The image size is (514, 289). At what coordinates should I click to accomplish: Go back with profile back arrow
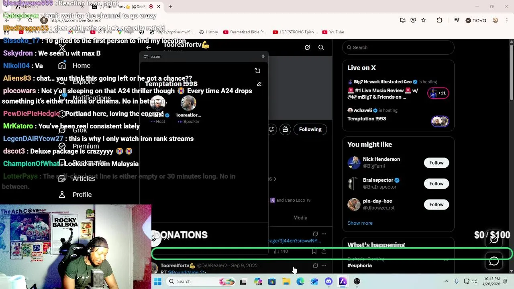pyautogui.click(x=148, y=47)
